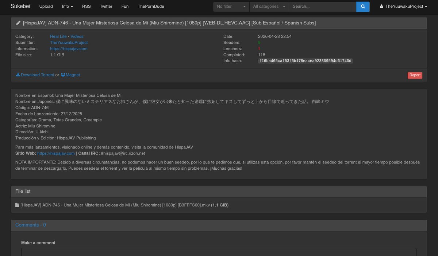Click the Completed count 118

click(262, 55)
